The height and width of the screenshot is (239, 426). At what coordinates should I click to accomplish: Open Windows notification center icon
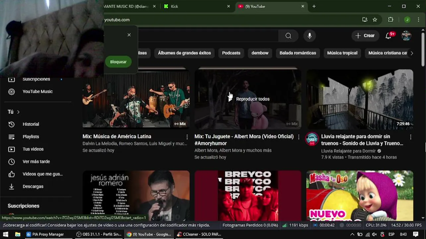point(416,234)
